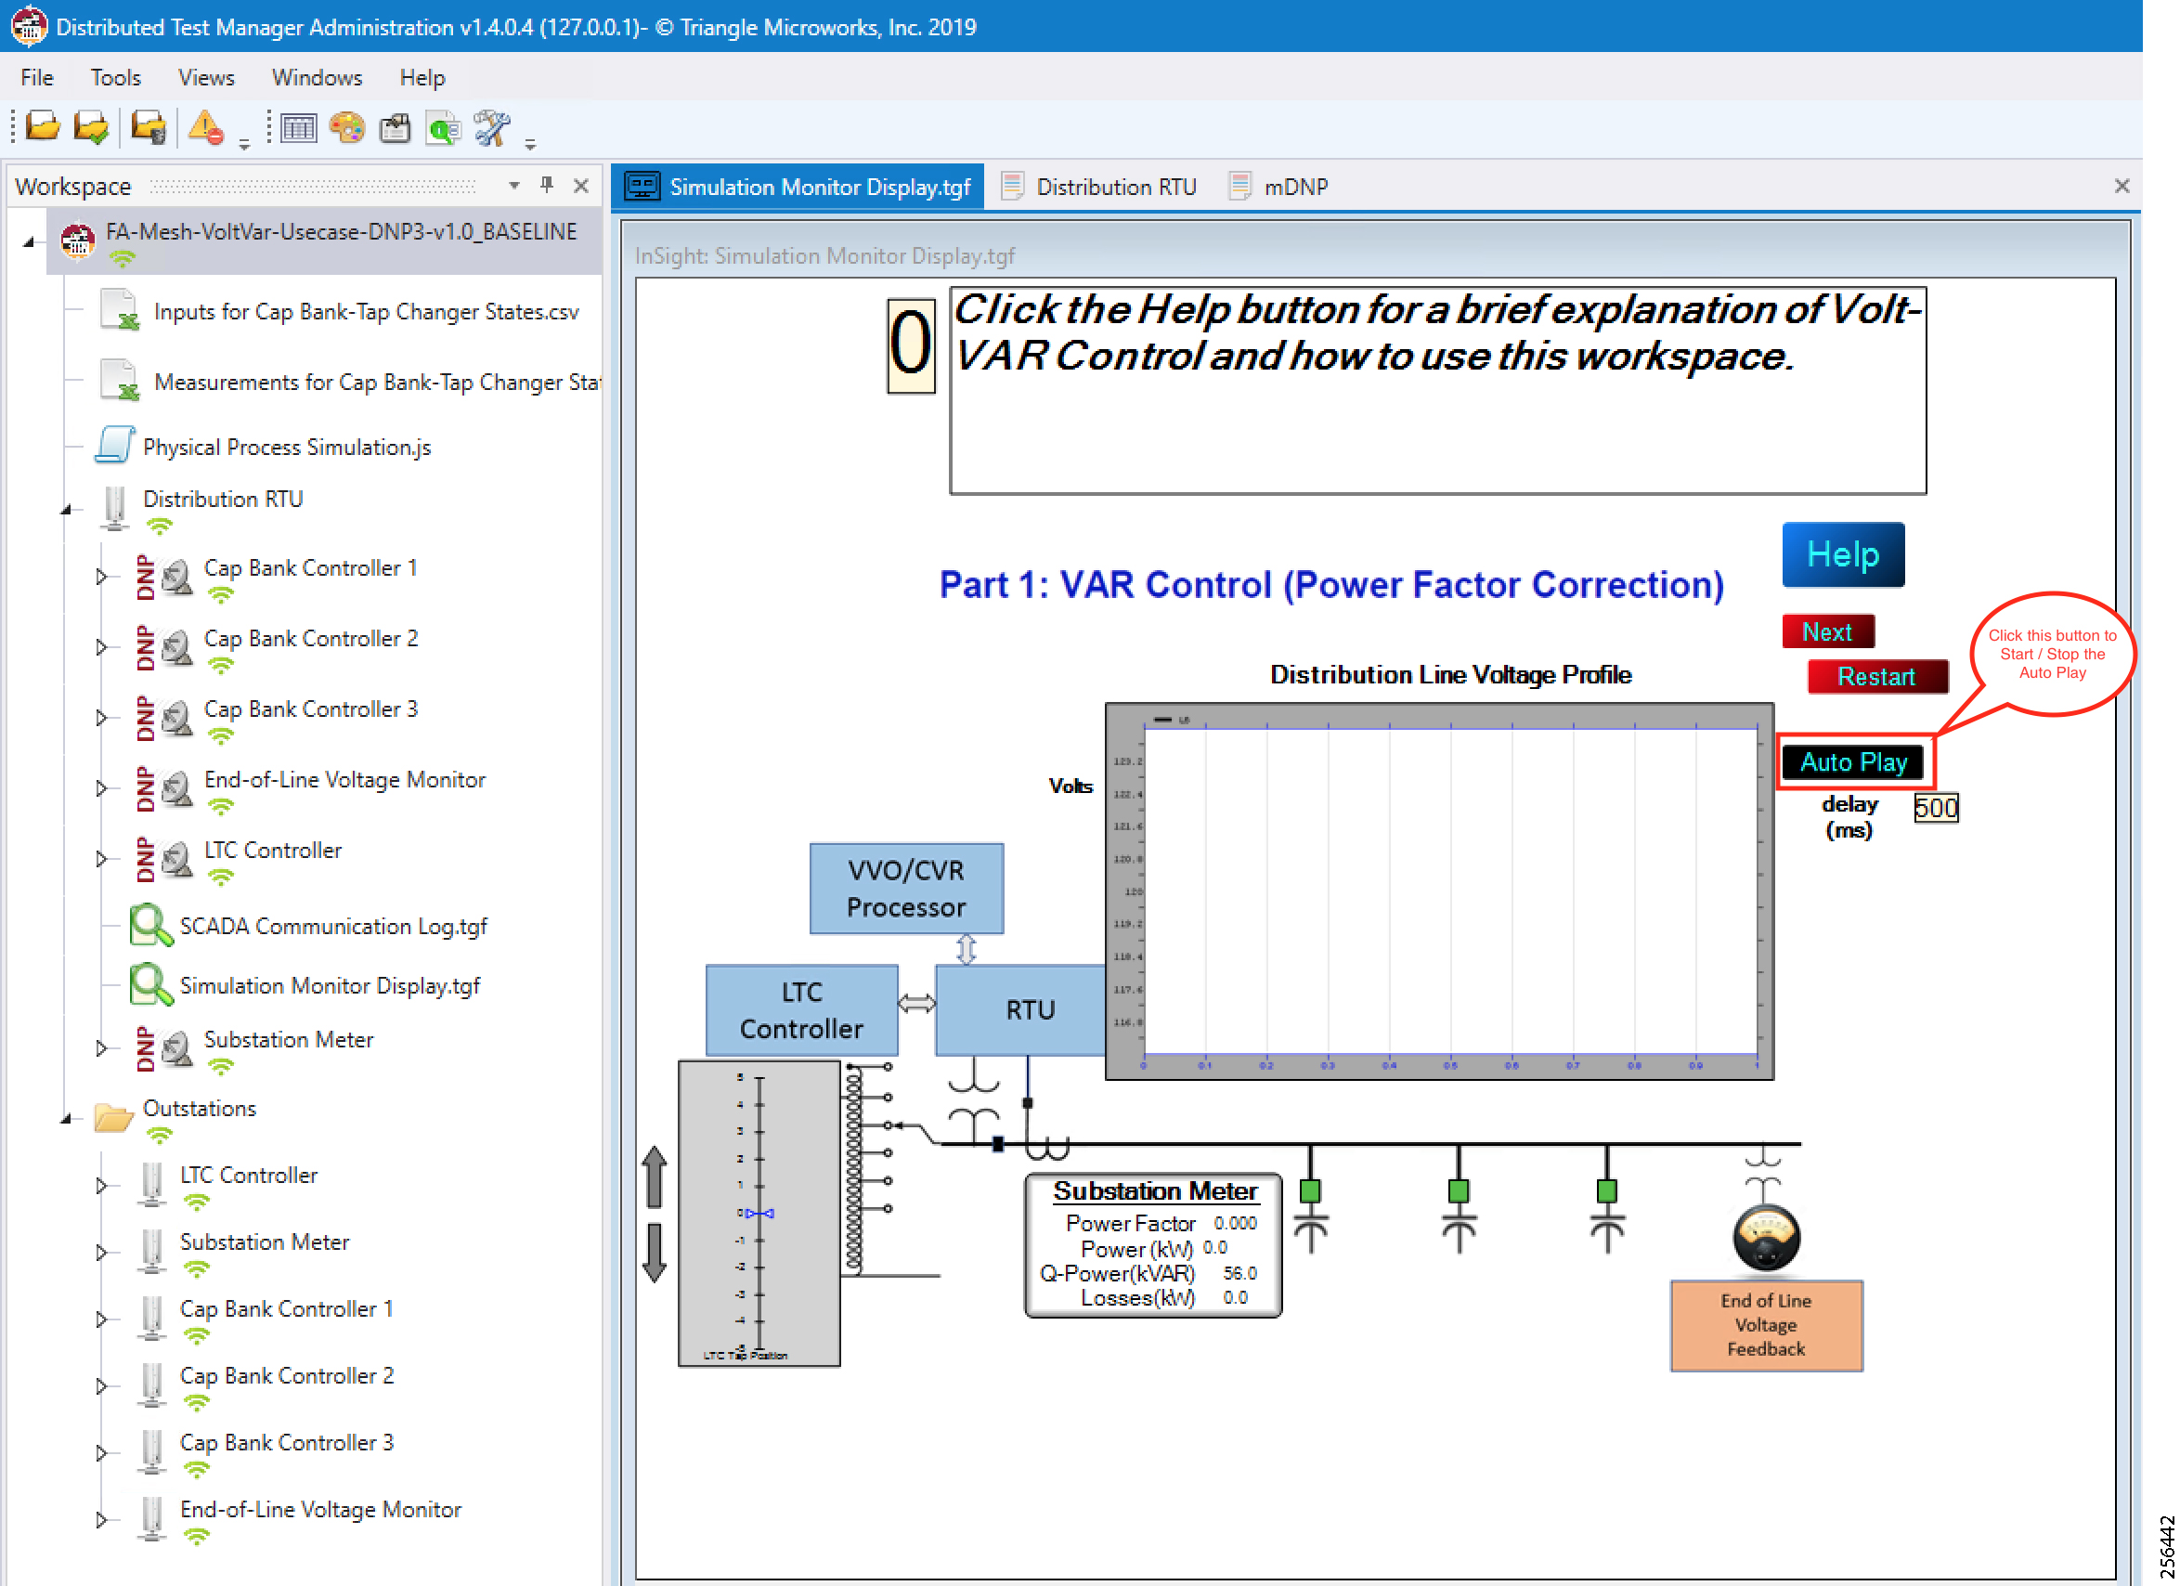Select Inputs for Cap Bank-Tap Changer States.csv

[366, 311]
